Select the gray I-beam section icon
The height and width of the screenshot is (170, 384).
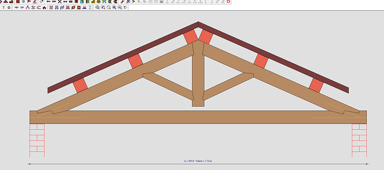tap(90, 8)
